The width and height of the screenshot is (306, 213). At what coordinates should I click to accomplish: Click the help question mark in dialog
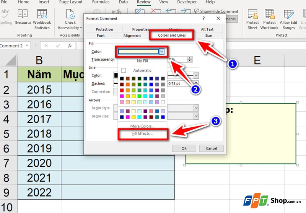tap(203, 18)
